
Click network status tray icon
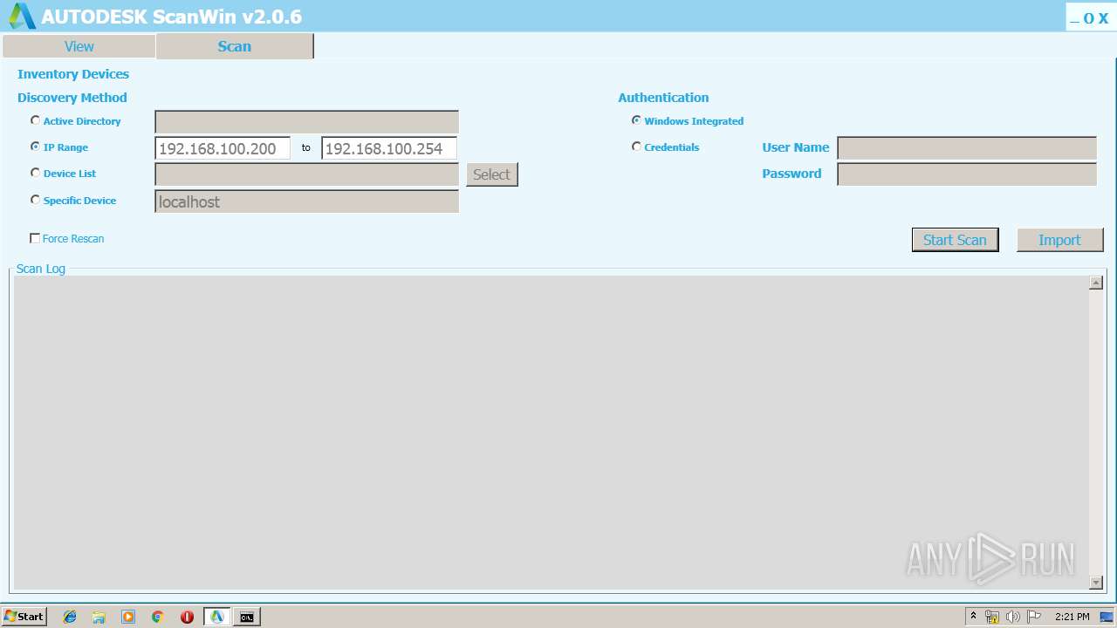coord(992,617)
